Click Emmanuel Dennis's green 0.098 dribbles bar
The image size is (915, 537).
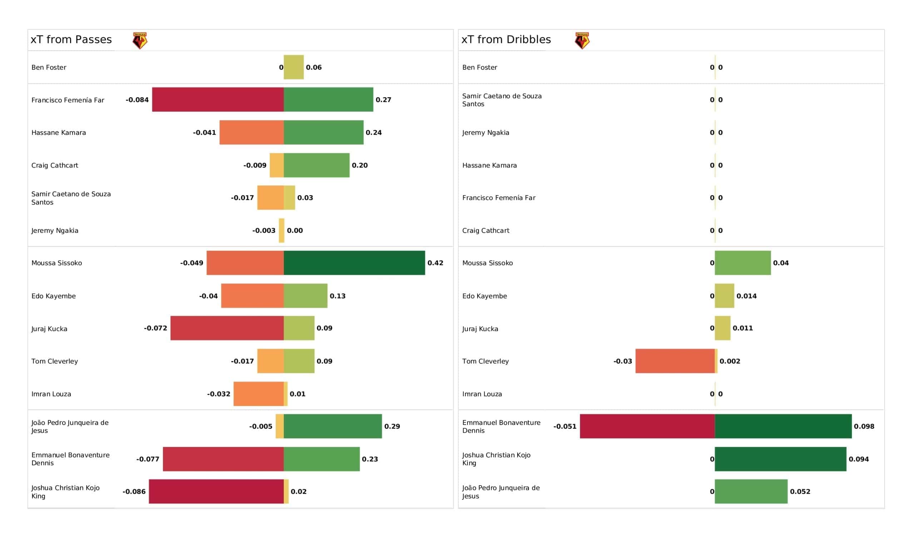click(783, 426)
